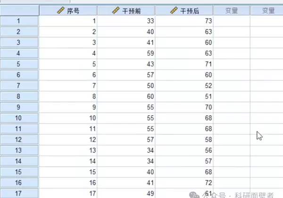The width and height of the screenshot is (283, 198).
Task: Highlight row header 10
Action: click(x=19, y=118)
